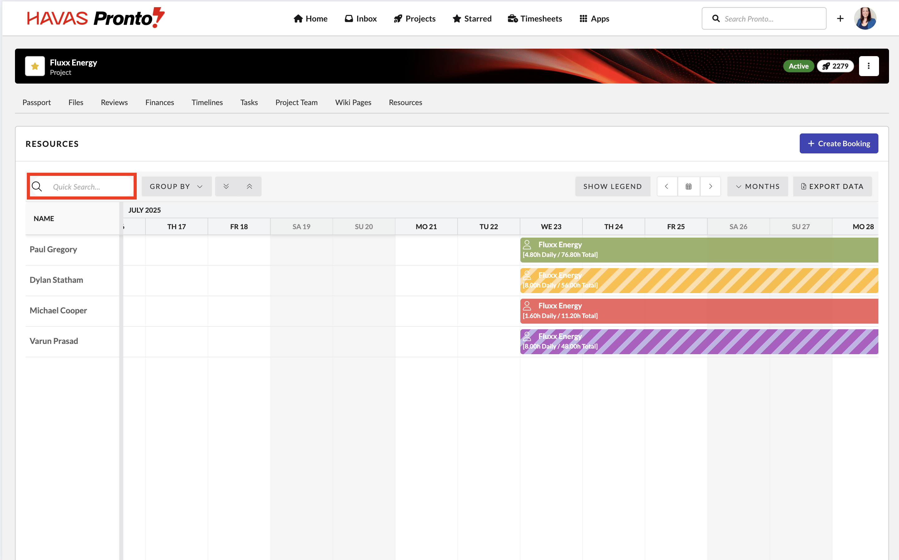Open the Finances tab
This screenshot has width=899, height=560.
160,102
